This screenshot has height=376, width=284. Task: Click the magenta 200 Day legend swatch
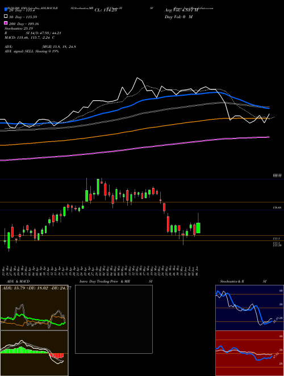[x=6, y=23]
